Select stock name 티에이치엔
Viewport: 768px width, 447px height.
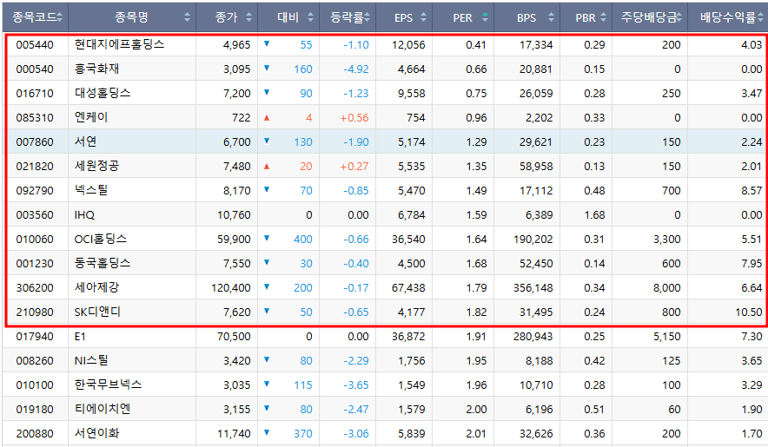103,409
